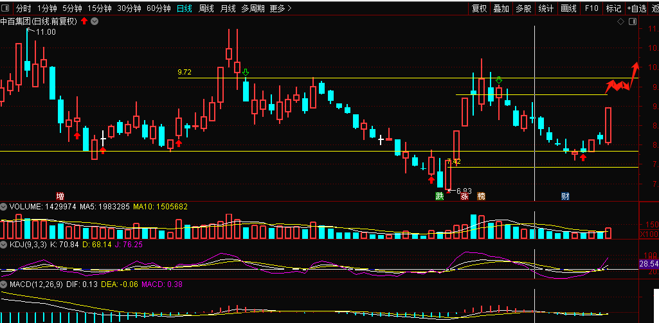Image resolution: width=659 pixels, height=323 pixels.
Task: Click the latest tall red candlestick
Action: 608,125
